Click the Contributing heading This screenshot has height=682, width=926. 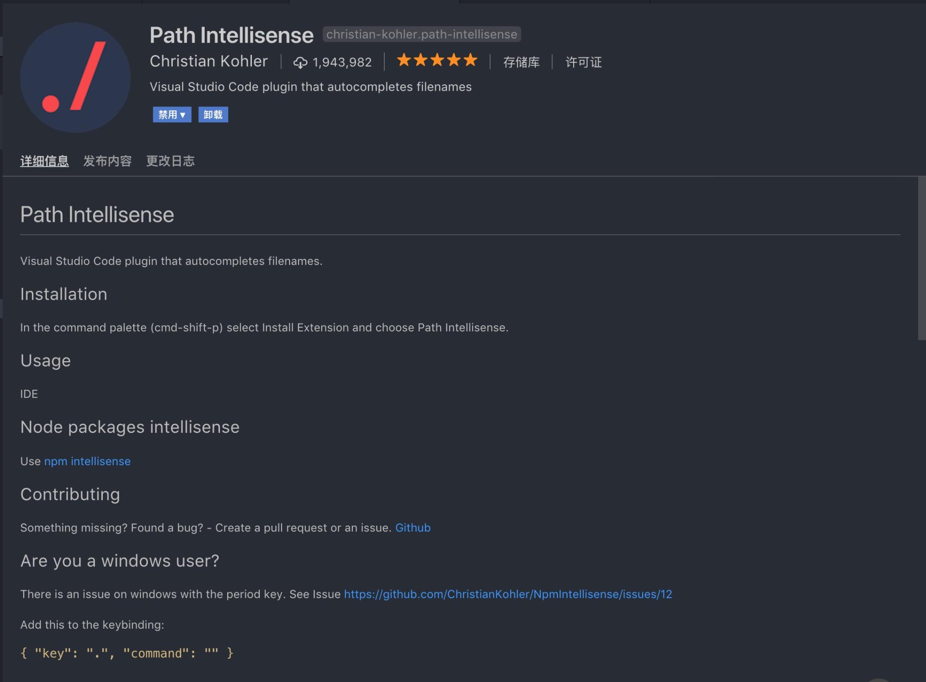(x=70, y=494)
